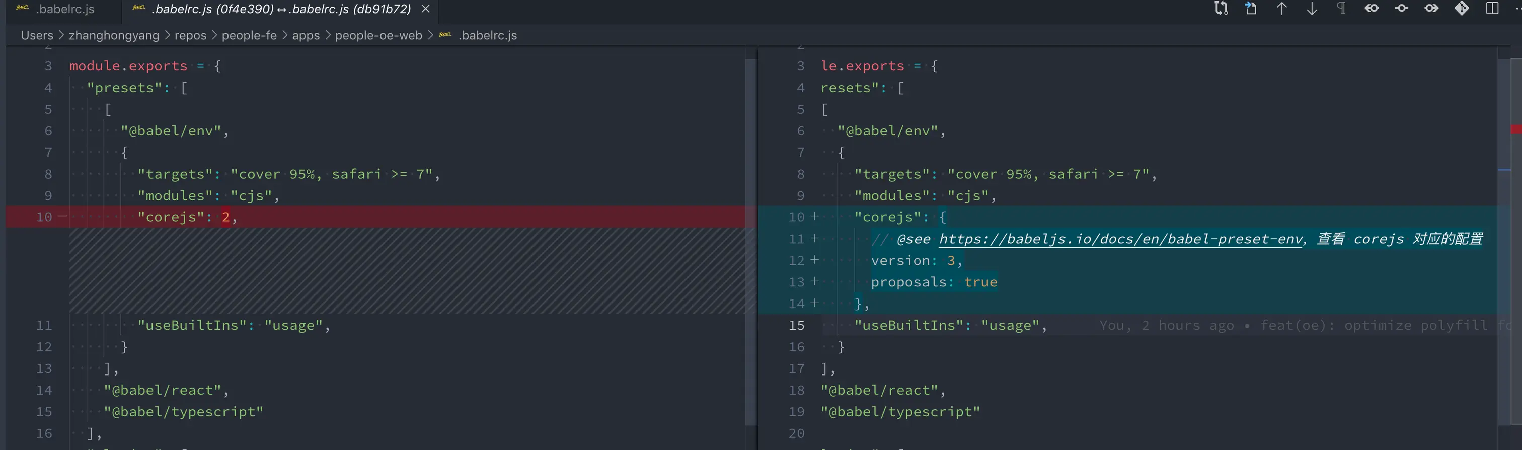Click "targets" line in the left pane
The height and width of the screenshot is (450, 1522).
coord(289,174)
